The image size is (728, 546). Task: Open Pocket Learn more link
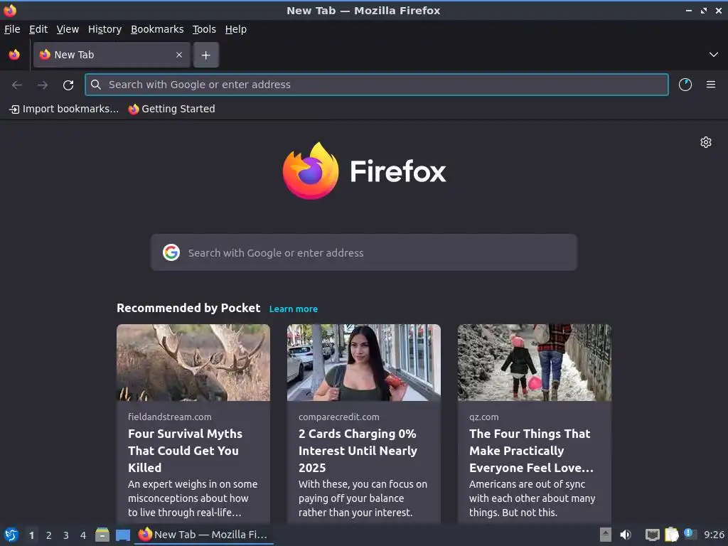tap(294, 309)
